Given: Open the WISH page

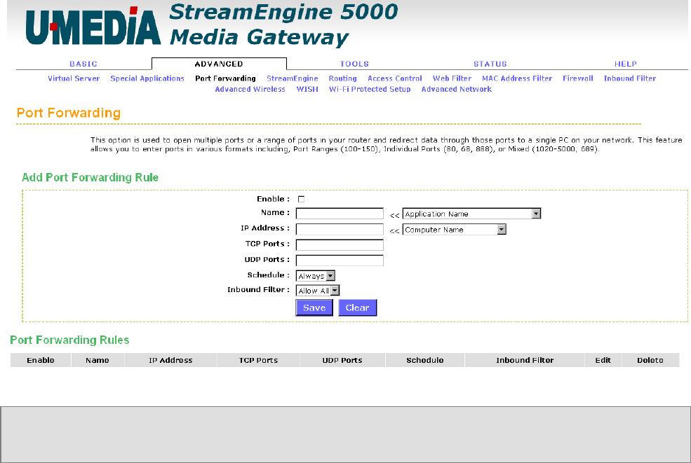Looking at the screenshot, I should click(x=307, y=89).
